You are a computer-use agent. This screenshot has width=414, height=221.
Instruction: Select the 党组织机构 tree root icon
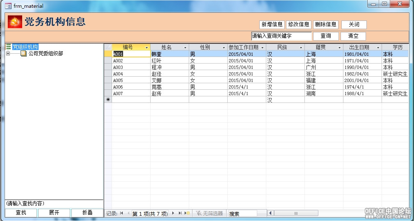click(x=8, y=47)
